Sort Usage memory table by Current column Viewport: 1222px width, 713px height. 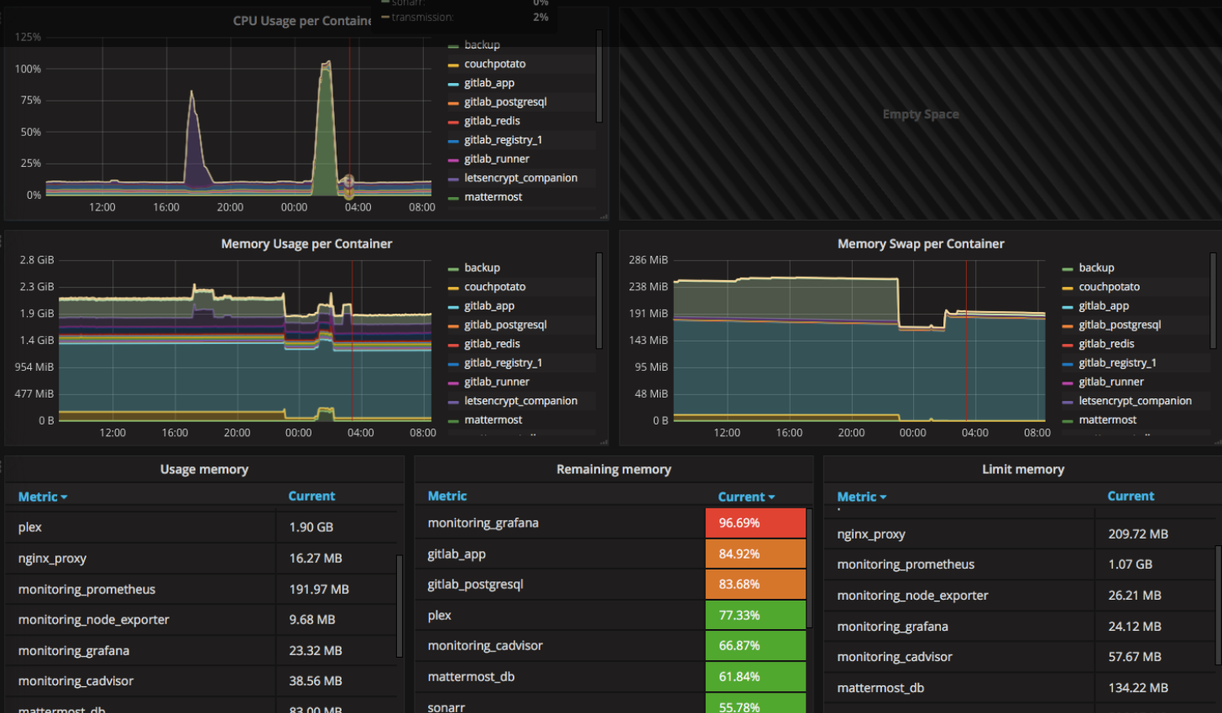[311, 496]
